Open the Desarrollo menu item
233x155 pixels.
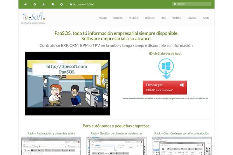(x=150, y=18)
